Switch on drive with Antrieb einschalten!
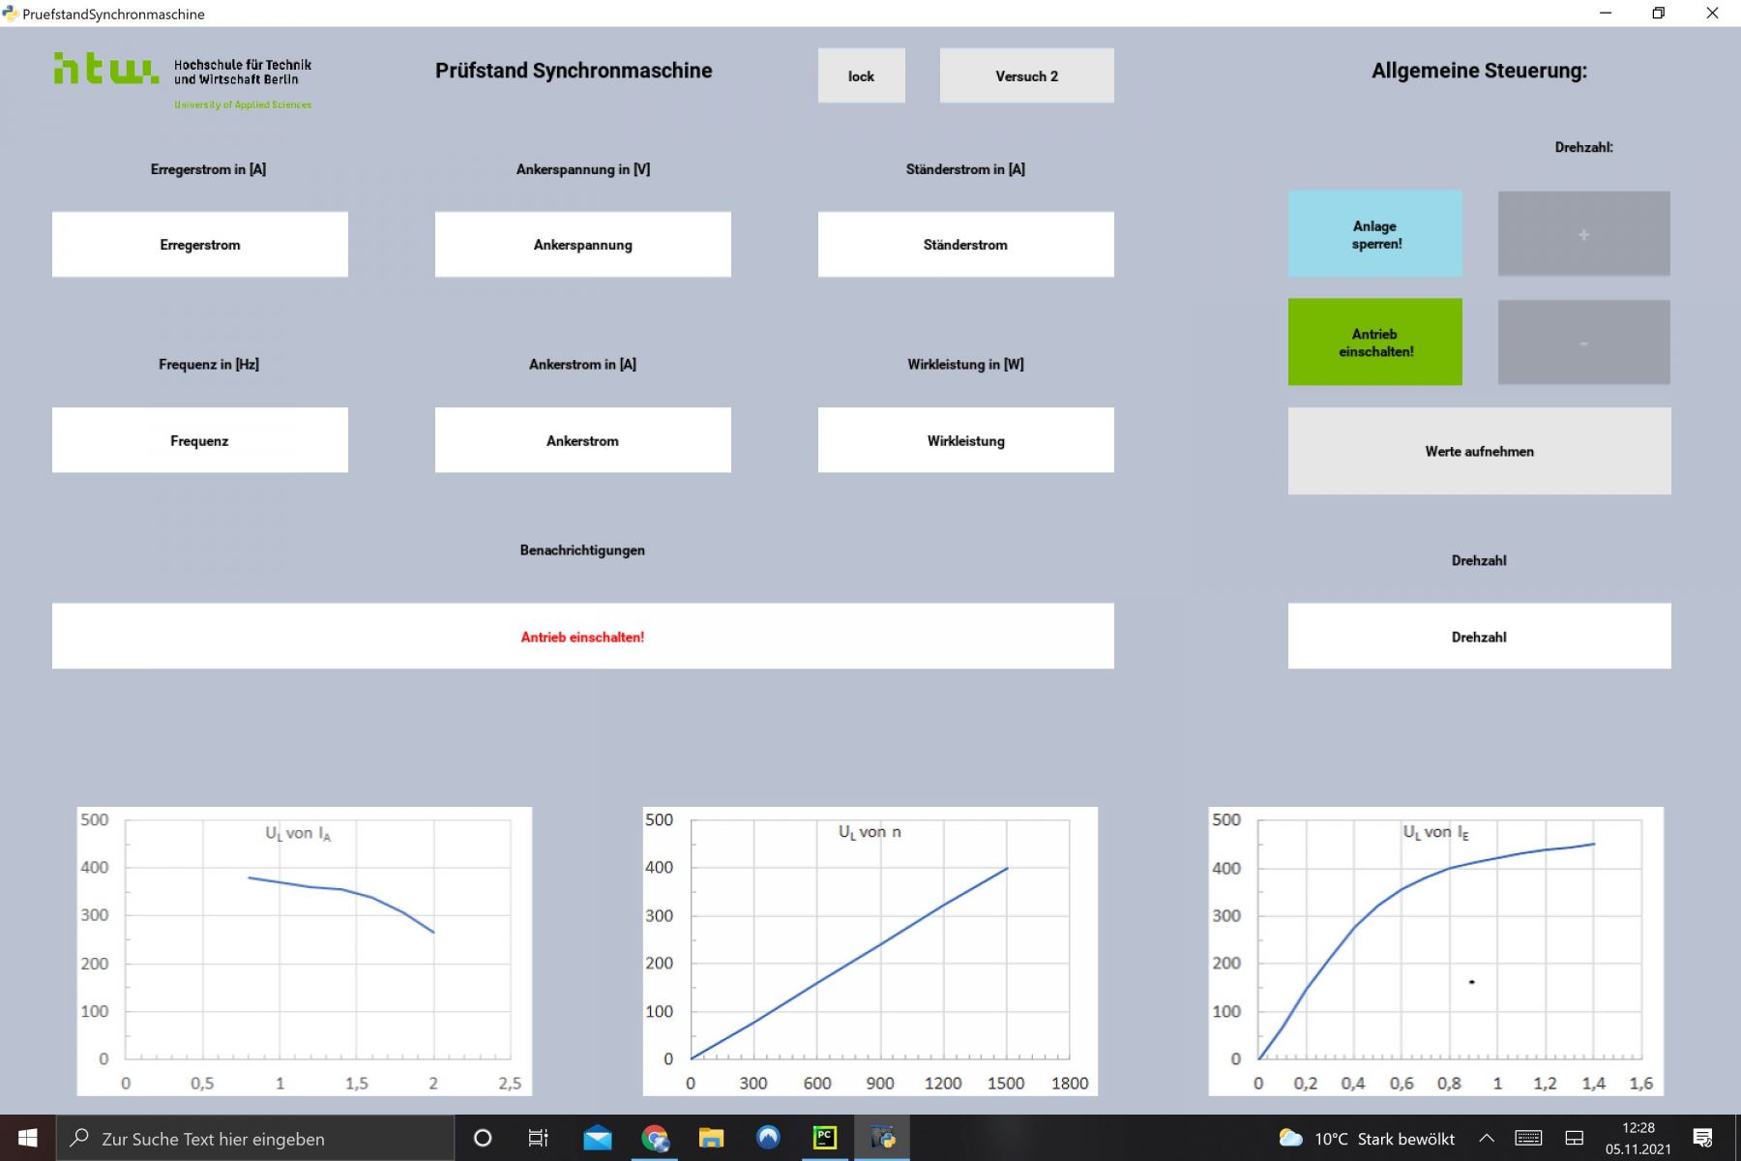The width and height of the screenshot is (1741, 1161). pos(1374,342)
